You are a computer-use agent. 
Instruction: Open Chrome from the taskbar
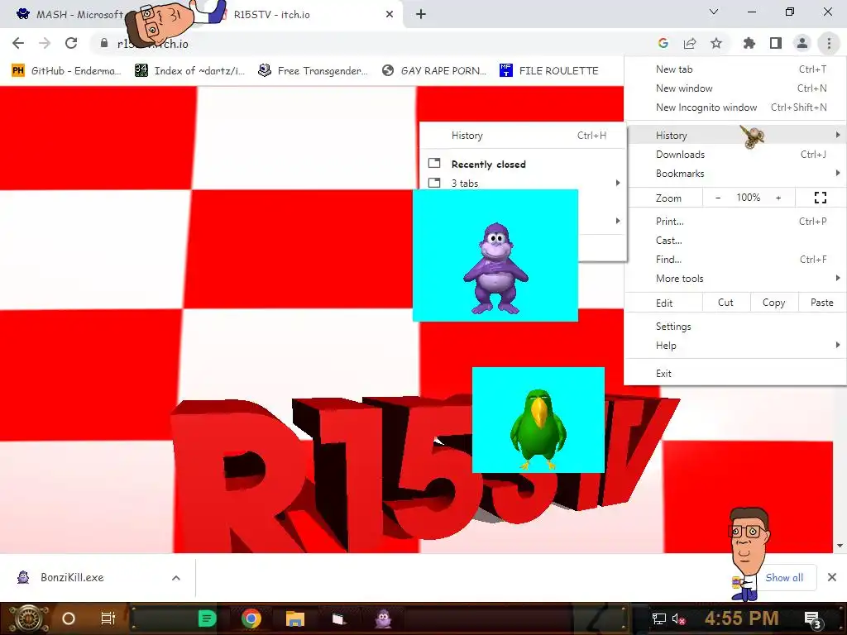251,618
